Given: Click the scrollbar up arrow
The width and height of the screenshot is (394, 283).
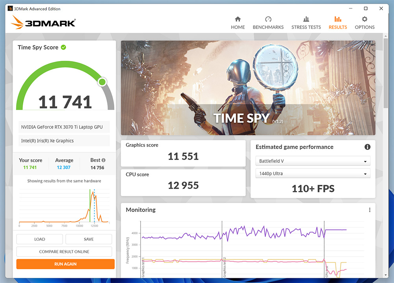Looking at the screenshot, I should pyautogui.click(x=386, y=36).
